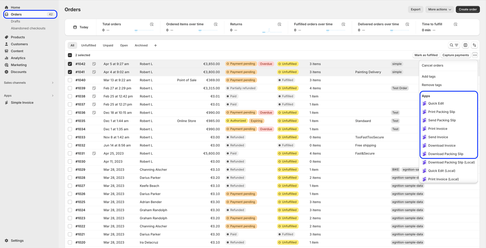The image size is (486, 248).
Task: Click Mark as fulfilled button
Action: click(426, 55)
